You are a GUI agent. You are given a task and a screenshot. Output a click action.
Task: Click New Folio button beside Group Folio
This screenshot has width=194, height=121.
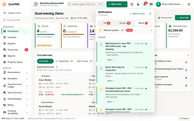point(183,18)
